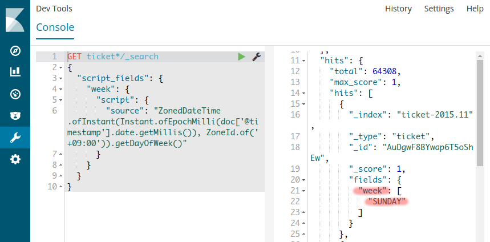Open the Dashboard gauge icon

tap(15, 94)
